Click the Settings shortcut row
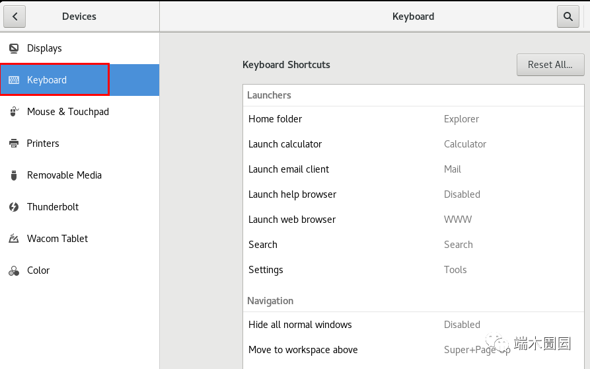590x369 pixels. pyautogui.click(x=413, y=270)
